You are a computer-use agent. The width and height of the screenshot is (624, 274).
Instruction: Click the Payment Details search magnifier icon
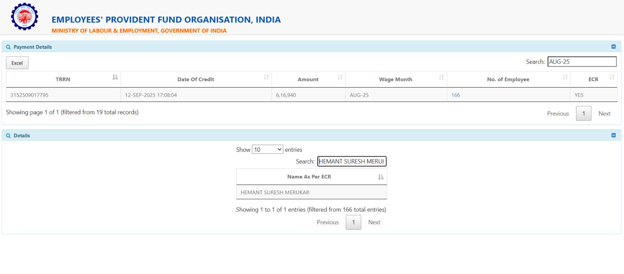coord(8,47)
